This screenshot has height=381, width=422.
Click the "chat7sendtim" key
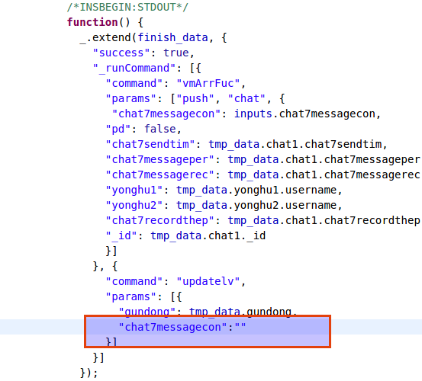click(x=150, y=145)
